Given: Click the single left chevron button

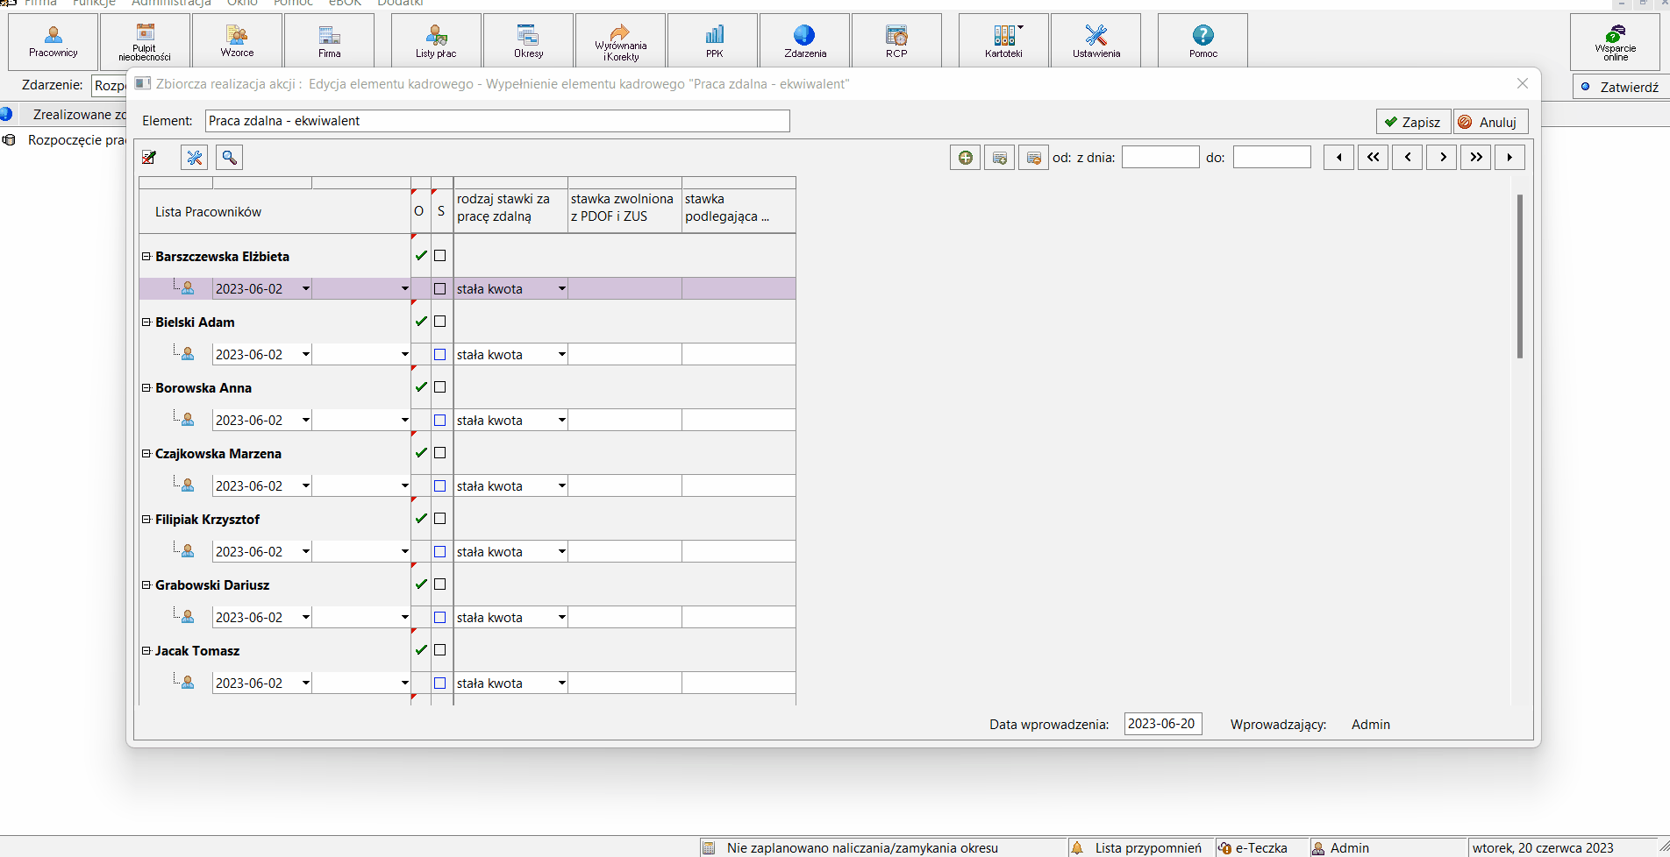Looking at the screenshot, I should (x=1407, y=158).
